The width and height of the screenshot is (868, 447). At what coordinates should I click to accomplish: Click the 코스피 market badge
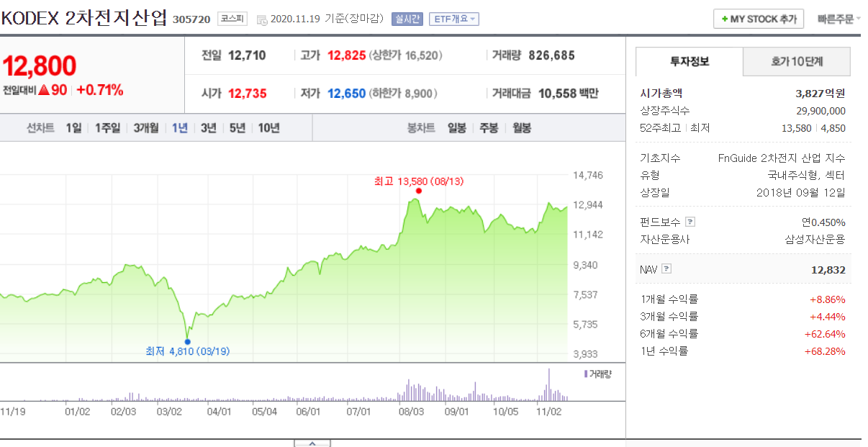pyautogui.click(x=232, y=19)
